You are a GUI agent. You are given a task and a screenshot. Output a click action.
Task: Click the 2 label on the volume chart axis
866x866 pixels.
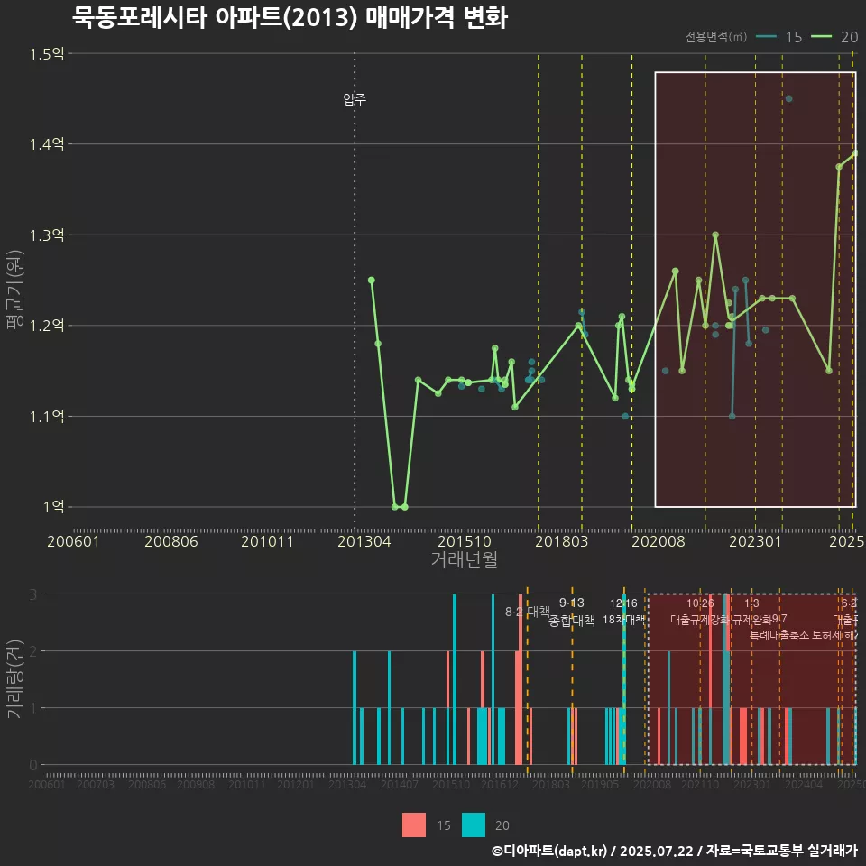33,651
